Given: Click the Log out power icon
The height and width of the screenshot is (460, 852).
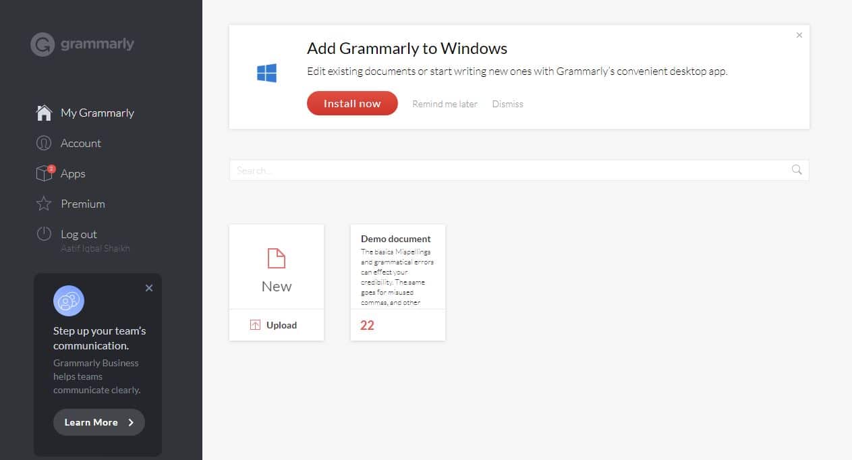Looking at the screenshot, I should click(44, 234).
